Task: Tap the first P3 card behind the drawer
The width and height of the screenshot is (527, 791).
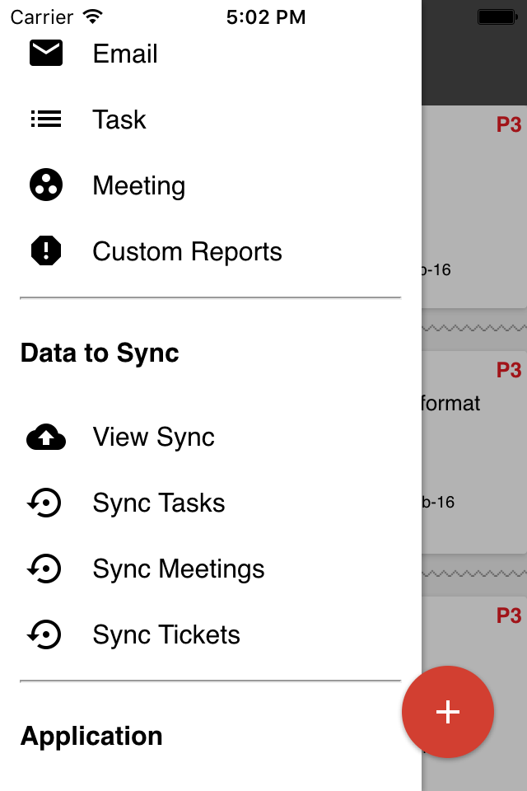Action: [x=474, y=206]
